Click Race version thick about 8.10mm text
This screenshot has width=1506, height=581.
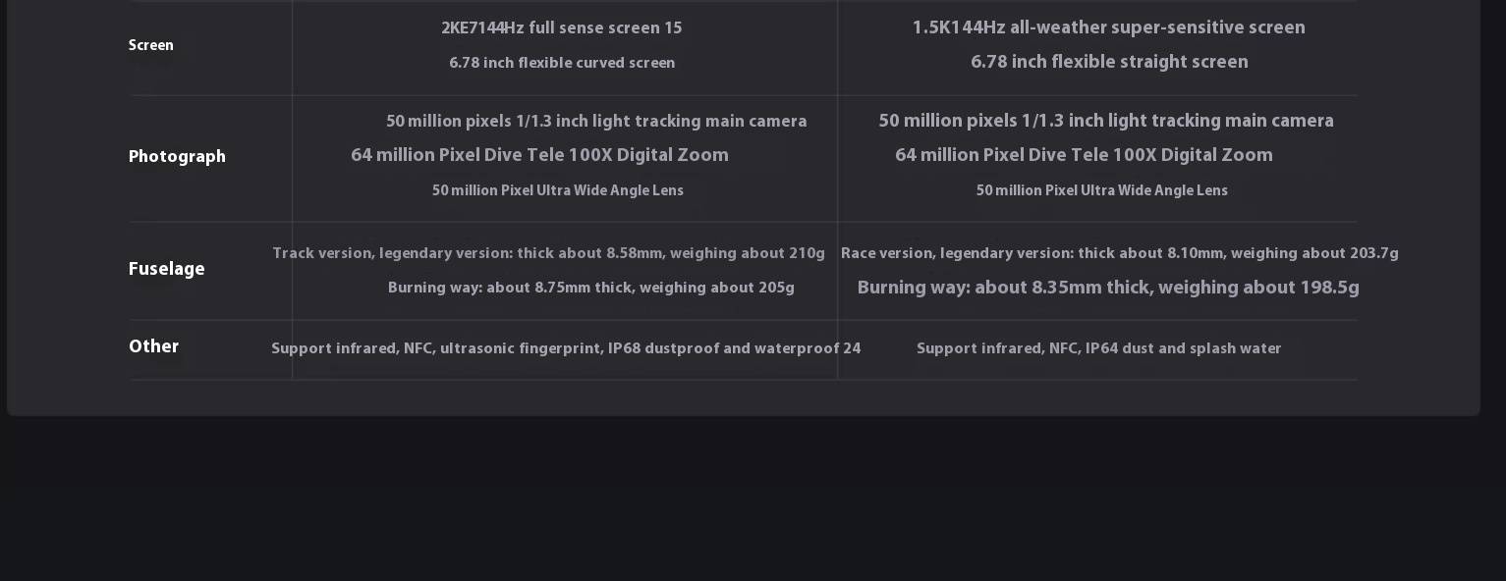click(1119, 253)
